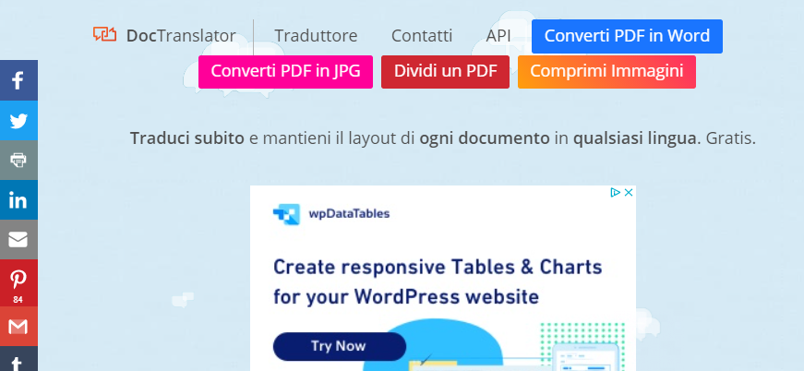This screenshot has height=371, width=804.
Task: Open the AdChoices info icon on the ad
Action: [x=616, y=193]
